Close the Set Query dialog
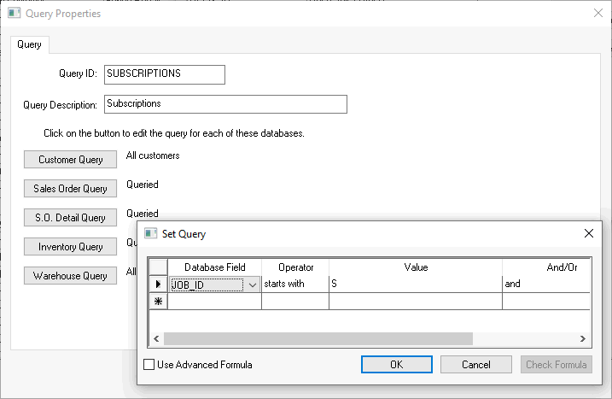The height and width of the screenshot is (399, 612). (588, 233)
